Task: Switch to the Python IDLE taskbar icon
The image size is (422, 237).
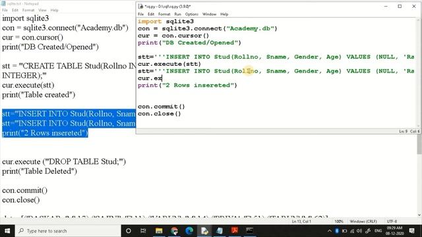Action: [x=204, y=231]
